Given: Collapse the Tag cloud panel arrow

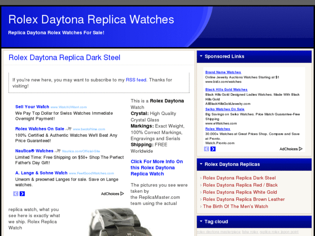Looking at the screenshot, I should click(x=201, y=221).
